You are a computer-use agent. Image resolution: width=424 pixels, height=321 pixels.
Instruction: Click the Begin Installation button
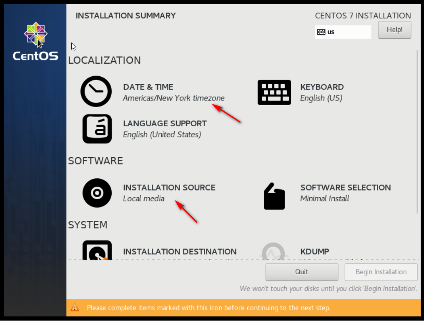(381, 272)
